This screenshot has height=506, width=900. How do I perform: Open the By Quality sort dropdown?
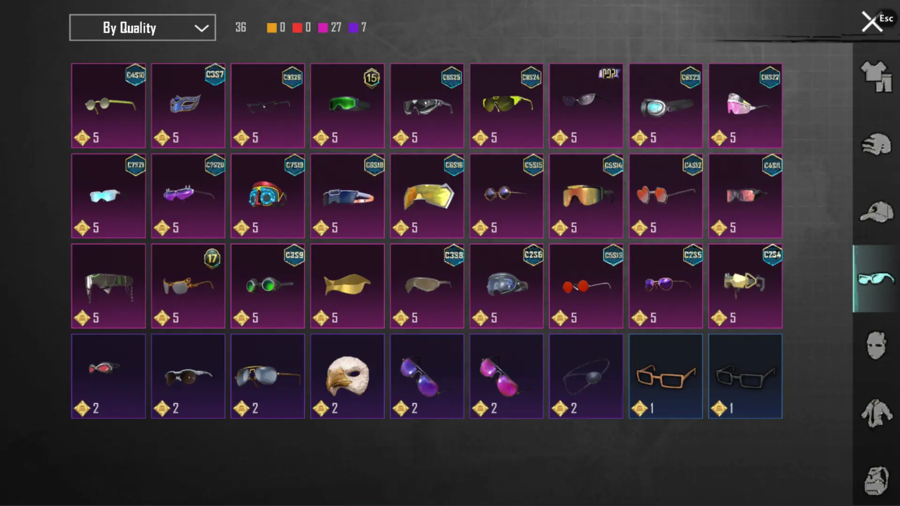(x=142, y=28)
